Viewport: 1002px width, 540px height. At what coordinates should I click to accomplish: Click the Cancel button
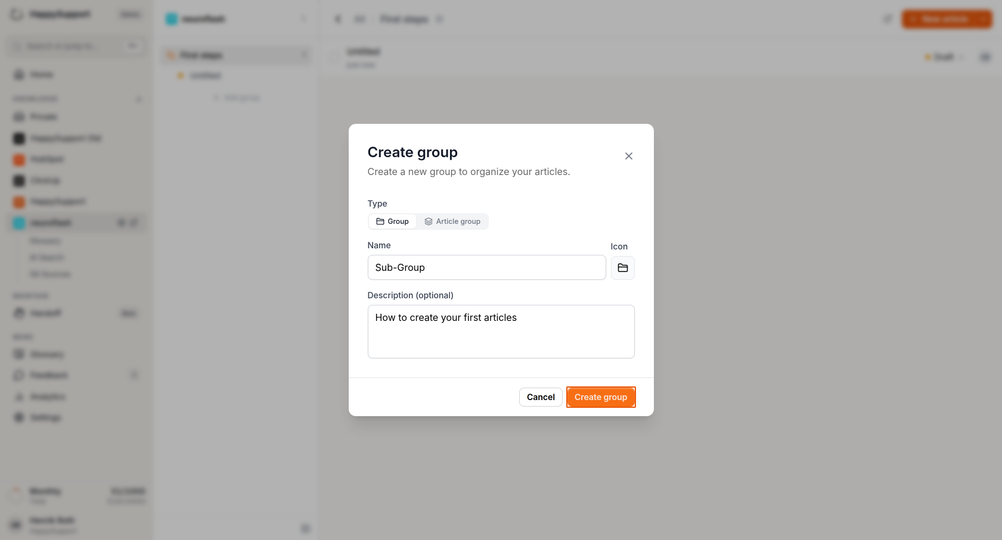541,397
